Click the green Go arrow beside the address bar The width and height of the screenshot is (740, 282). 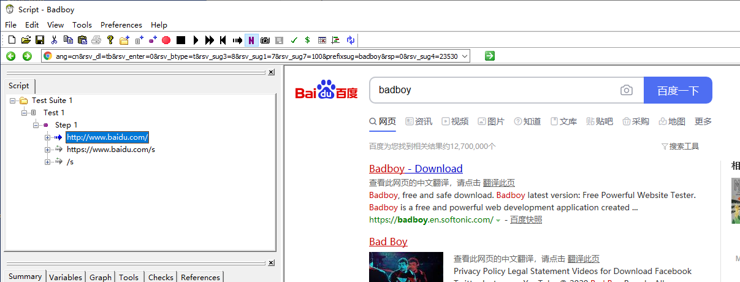click(x=489, y=56)
